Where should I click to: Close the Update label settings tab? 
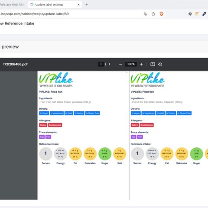[x=78, y=5]
